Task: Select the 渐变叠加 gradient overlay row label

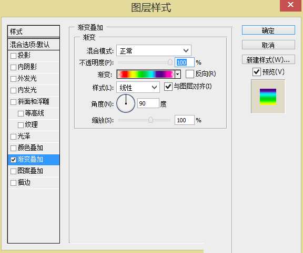Action: (31, 160)
